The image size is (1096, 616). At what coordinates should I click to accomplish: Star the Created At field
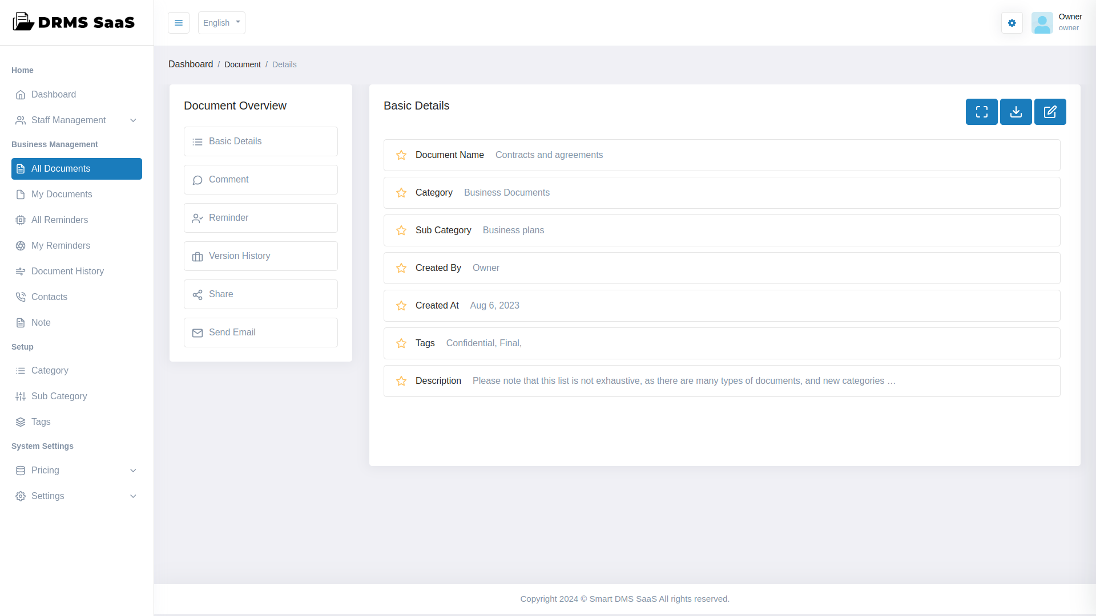401,306
